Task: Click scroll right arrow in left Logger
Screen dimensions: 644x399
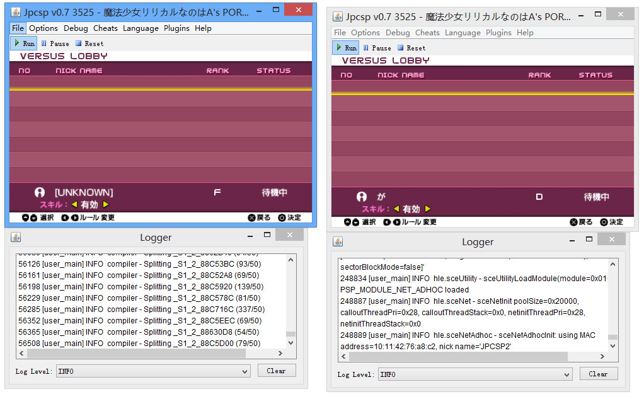Action: [280, 353]
